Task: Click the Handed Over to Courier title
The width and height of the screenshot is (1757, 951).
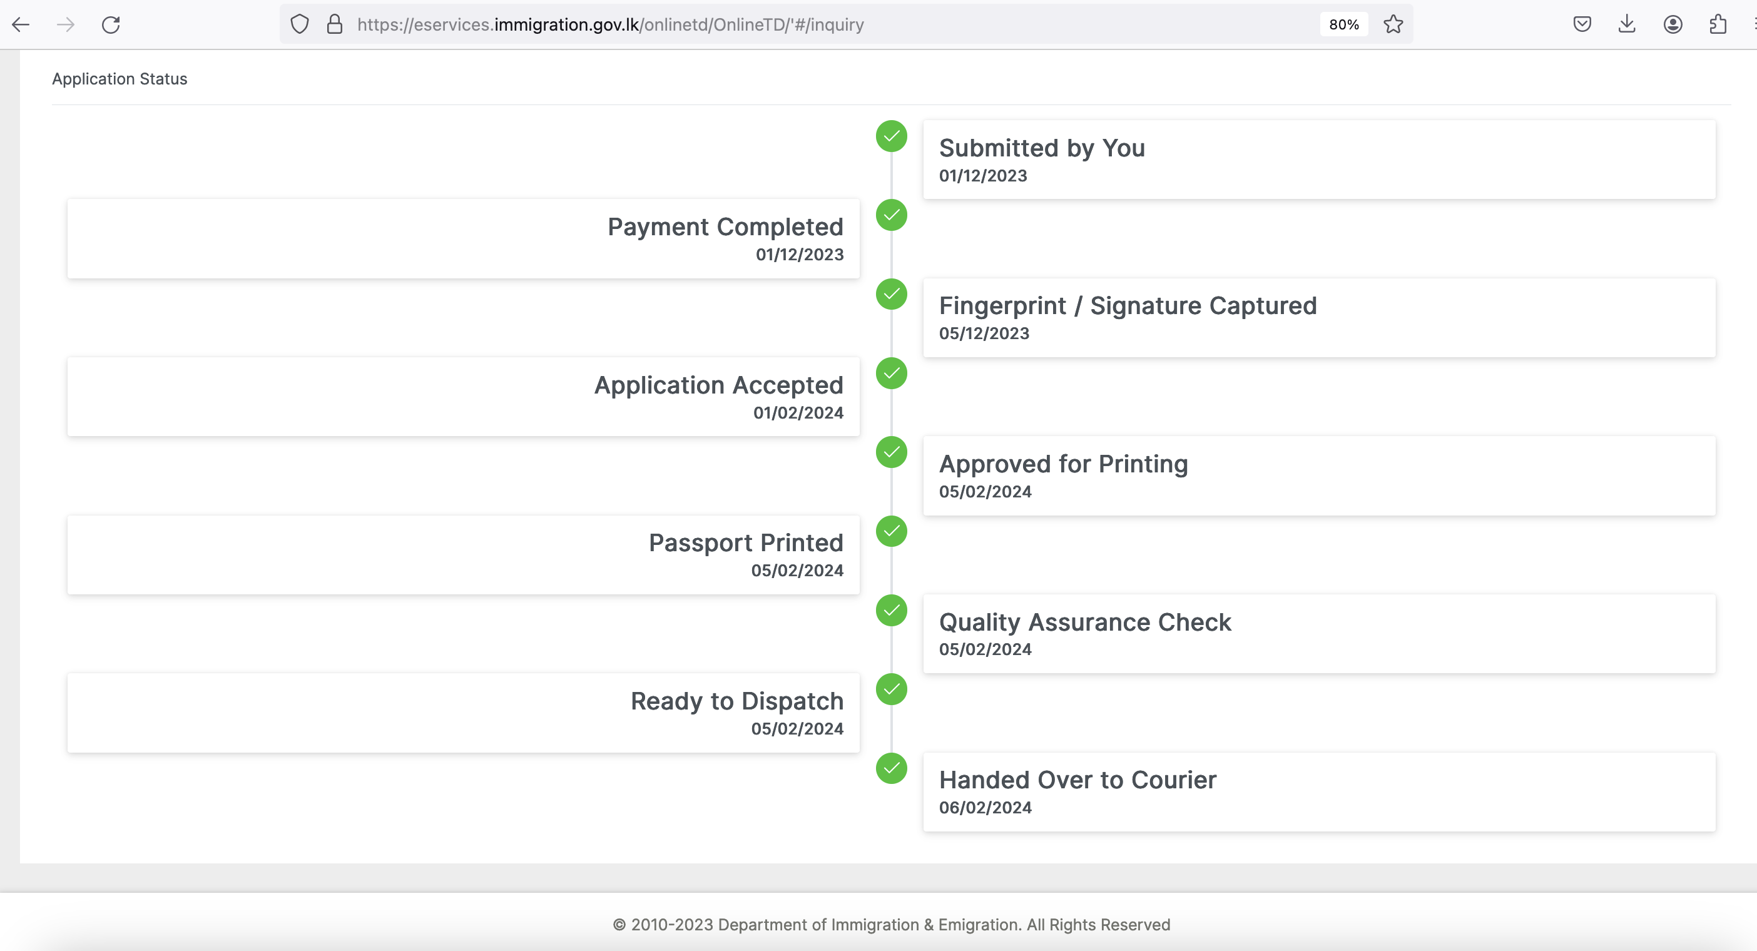Action: [x=1077, y=780]
